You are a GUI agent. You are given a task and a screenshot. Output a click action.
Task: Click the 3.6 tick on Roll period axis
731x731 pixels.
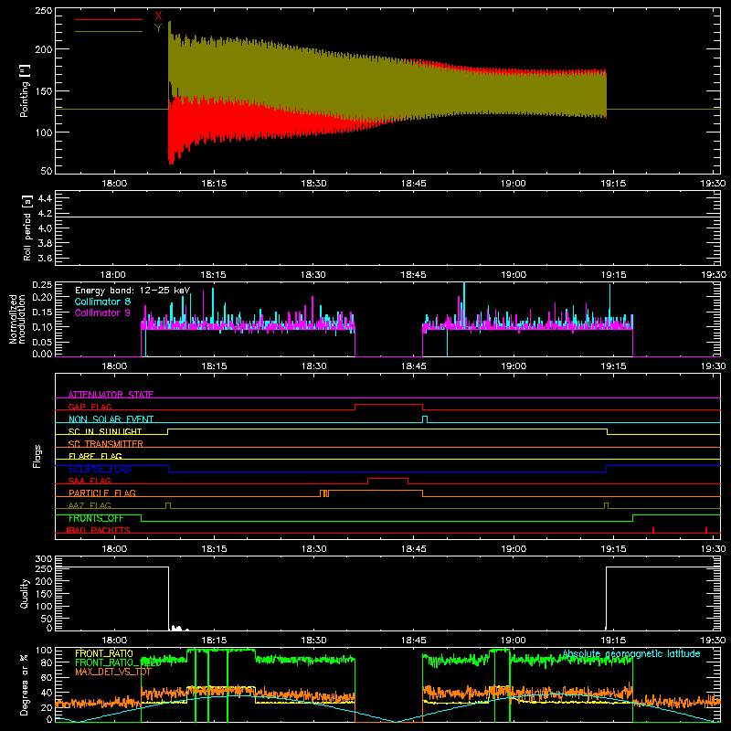(45, 258)
